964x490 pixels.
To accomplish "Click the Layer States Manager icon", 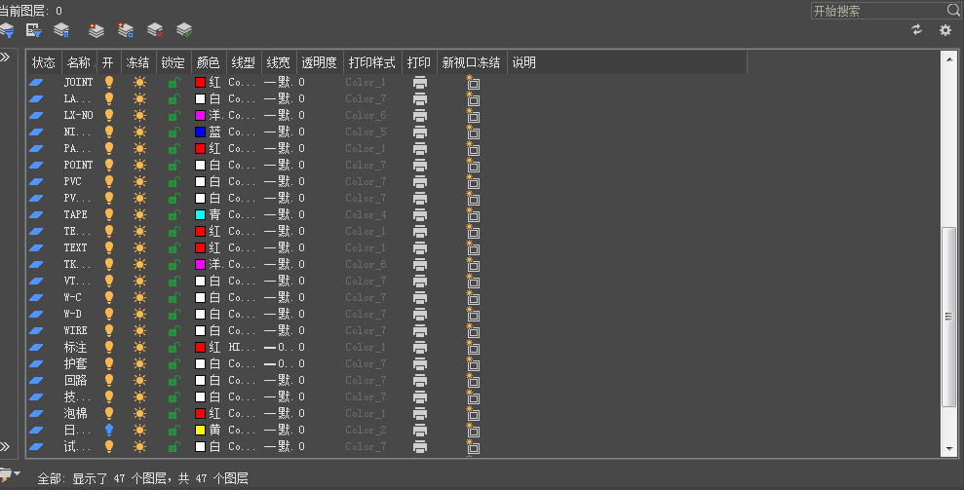I will 61,30.
